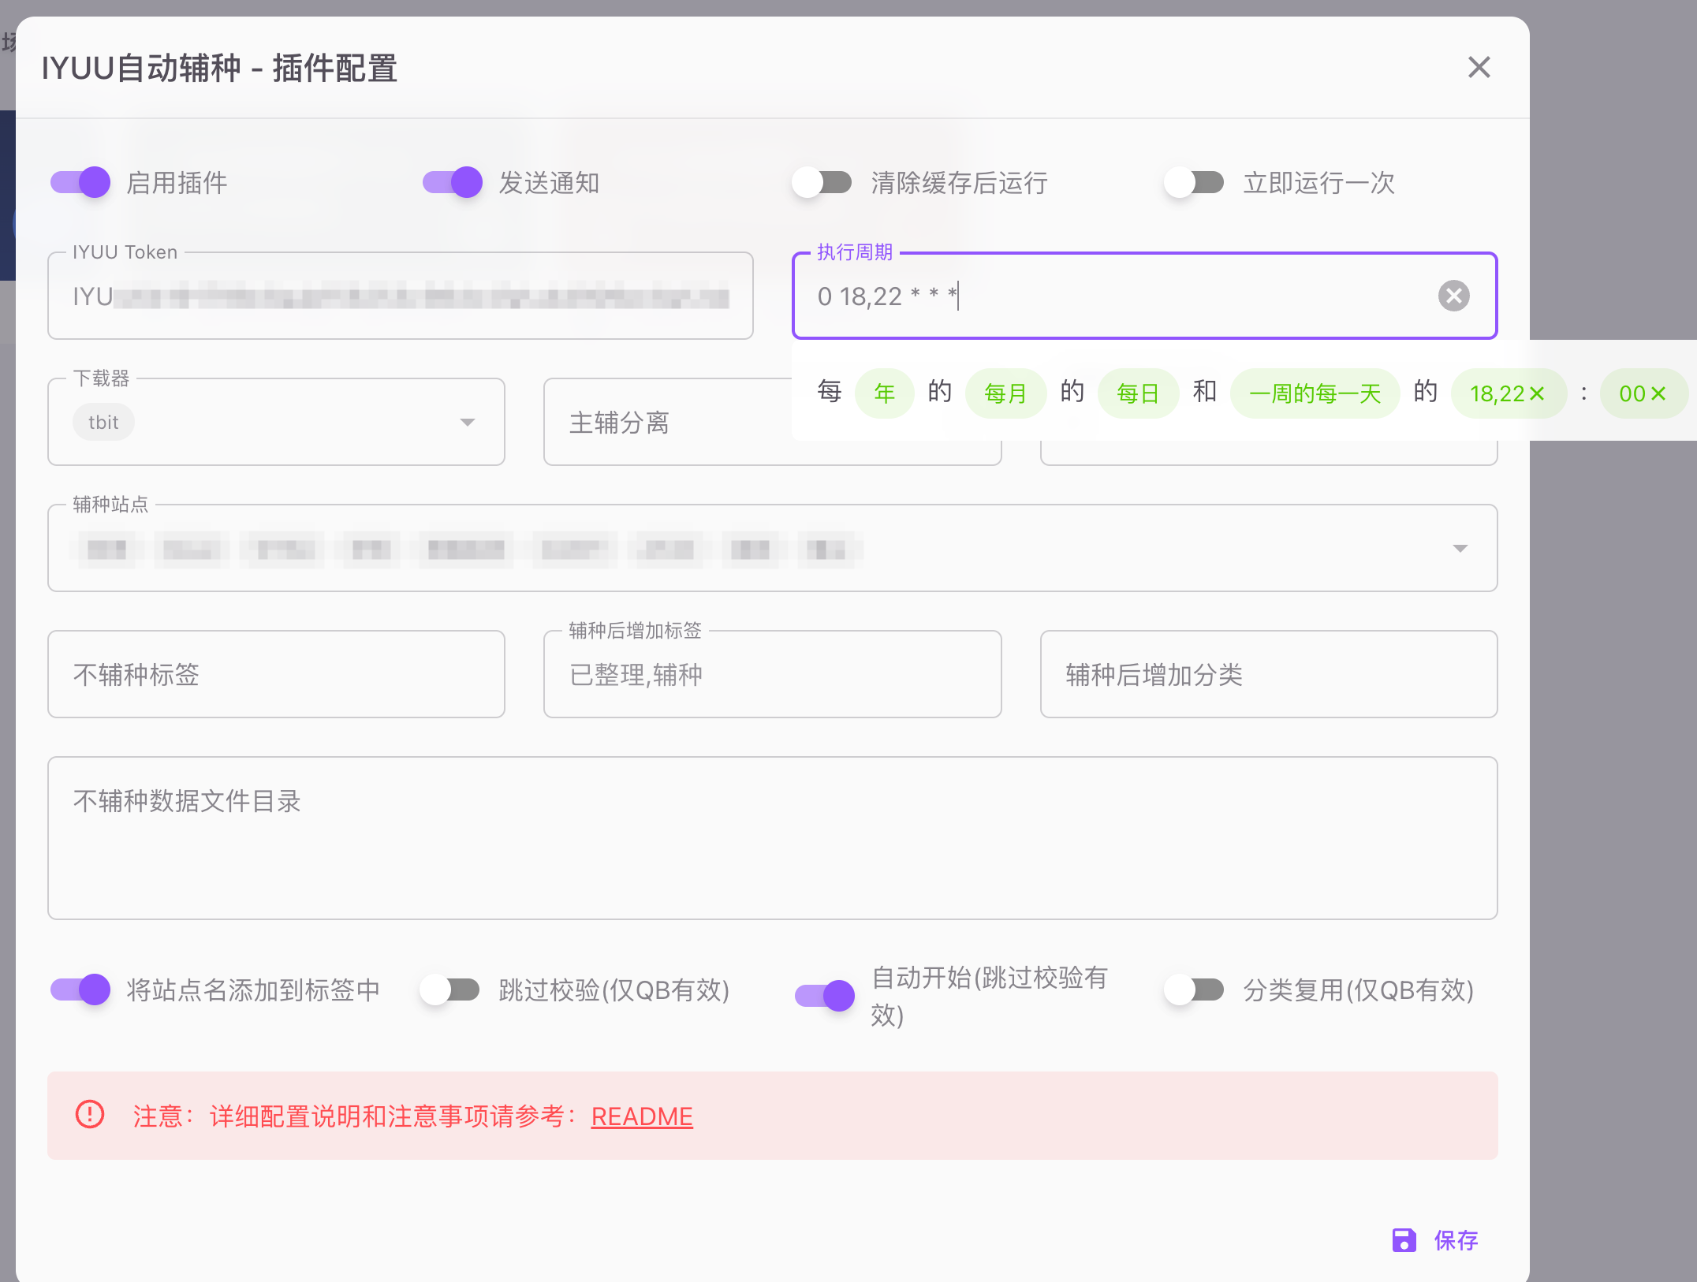The image size is (1697, 1282).
Task: Click the 辅种后增加分类 field
Action: (x=1268, y=675)
